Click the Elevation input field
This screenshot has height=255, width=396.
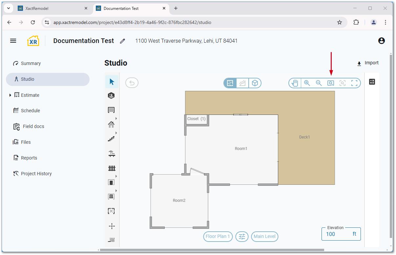point(341,234)
